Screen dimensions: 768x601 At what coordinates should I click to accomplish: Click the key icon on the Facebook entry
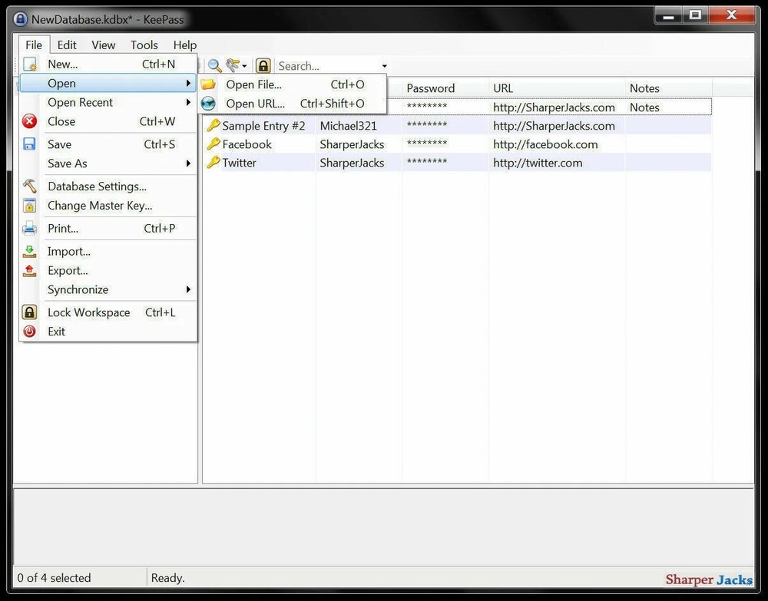tap(214, 144)
